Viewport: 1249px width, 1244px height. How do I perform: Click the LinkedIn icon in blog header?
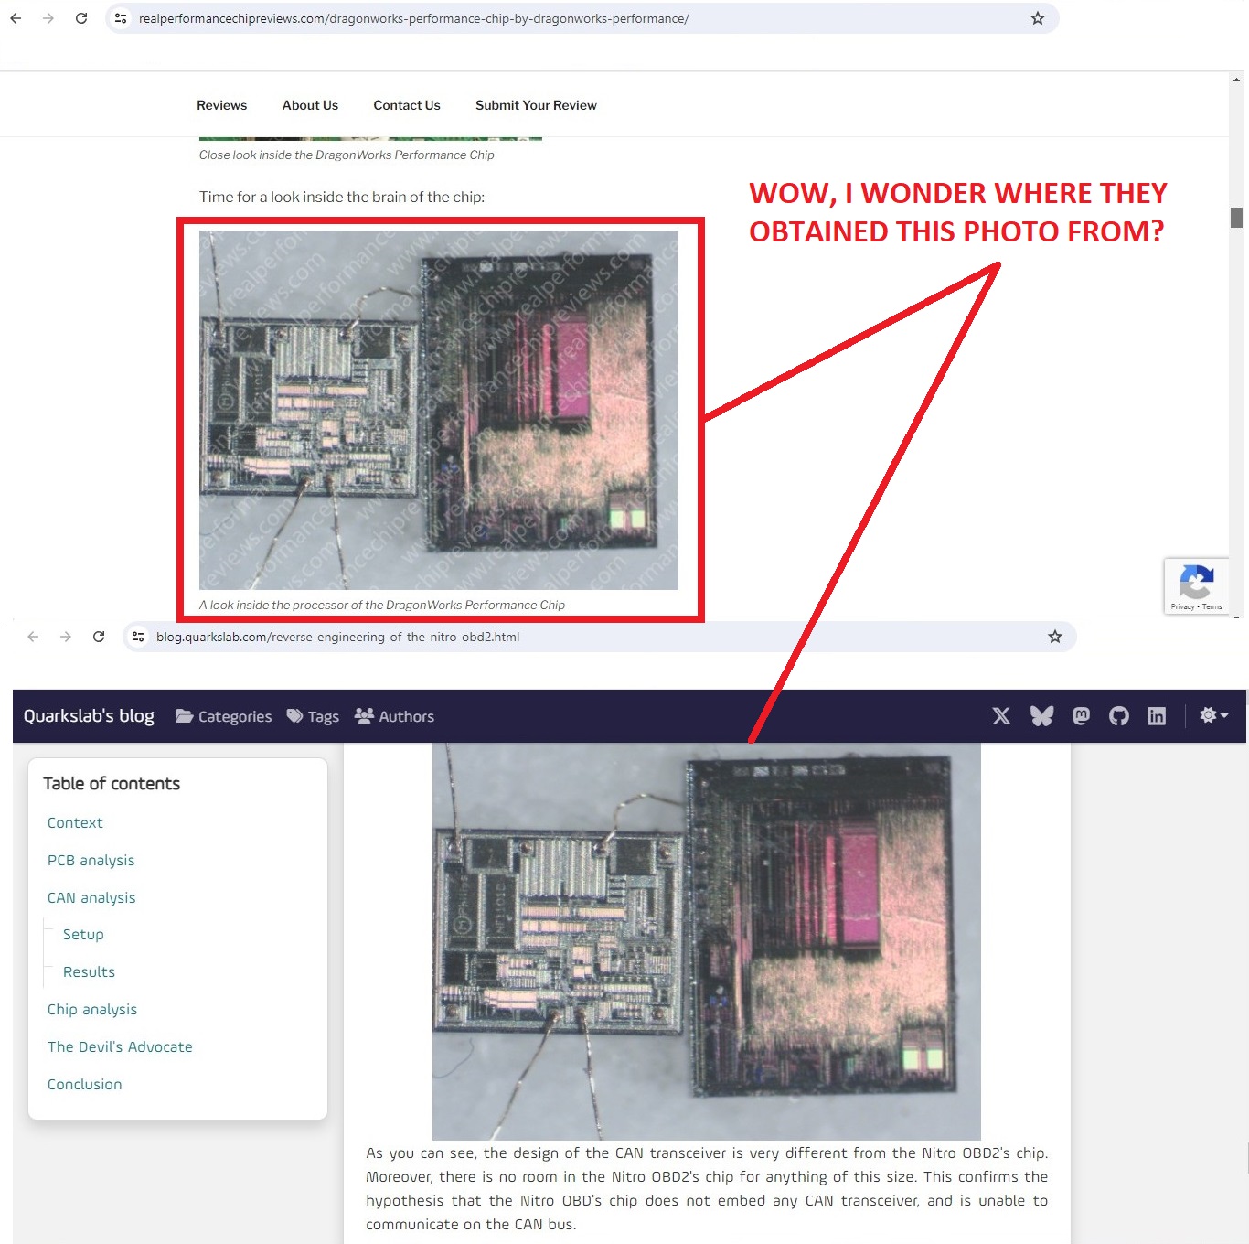tap(1157, 716)
